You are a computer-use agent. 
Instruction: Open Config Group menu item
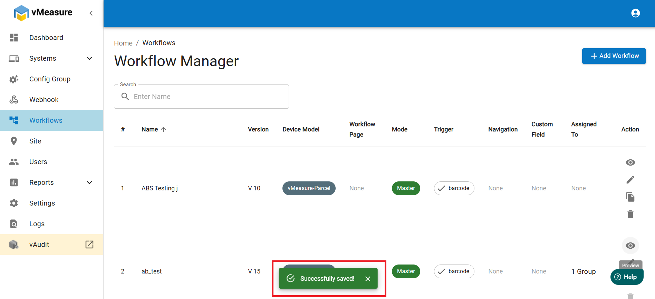(x=52, y=79)
